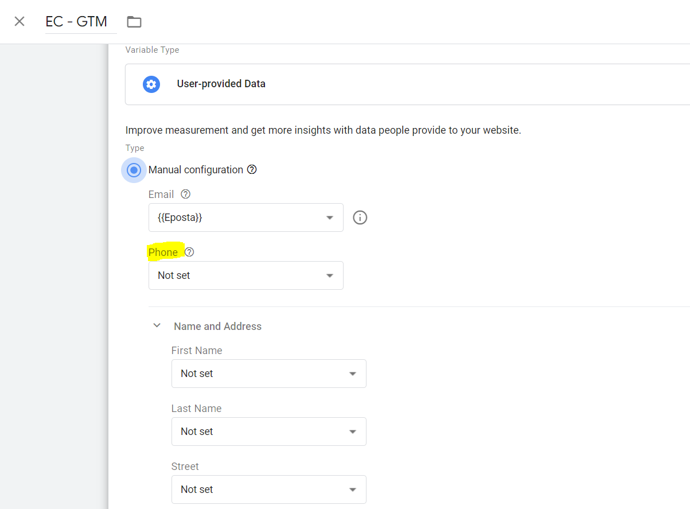Open the Last Name dropdown

pos(268,432)
